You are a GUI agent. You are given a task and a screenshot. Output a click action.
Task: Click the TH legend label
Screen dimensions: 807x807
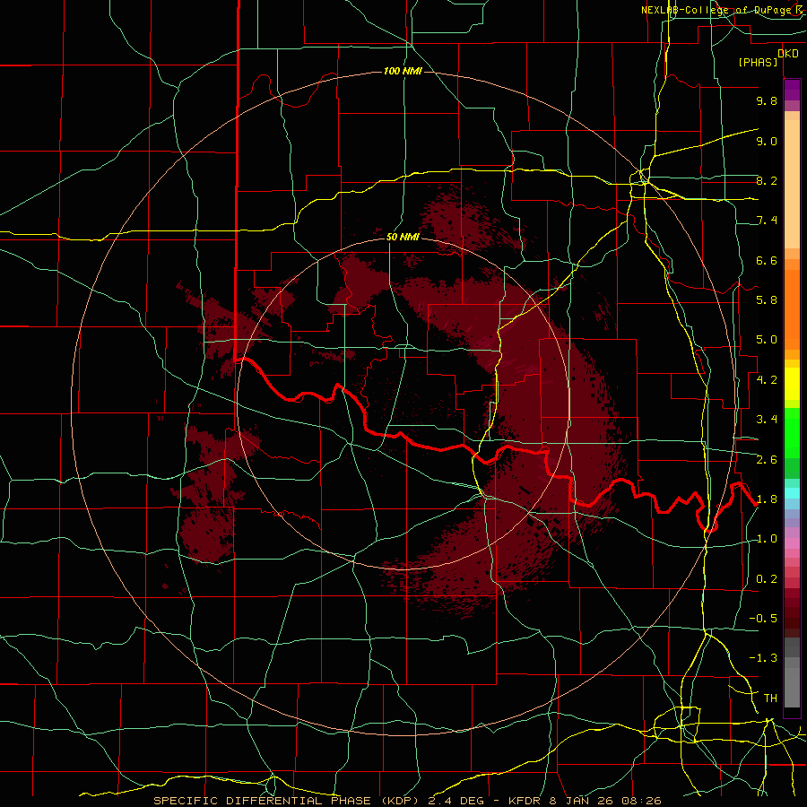(770, 699)
